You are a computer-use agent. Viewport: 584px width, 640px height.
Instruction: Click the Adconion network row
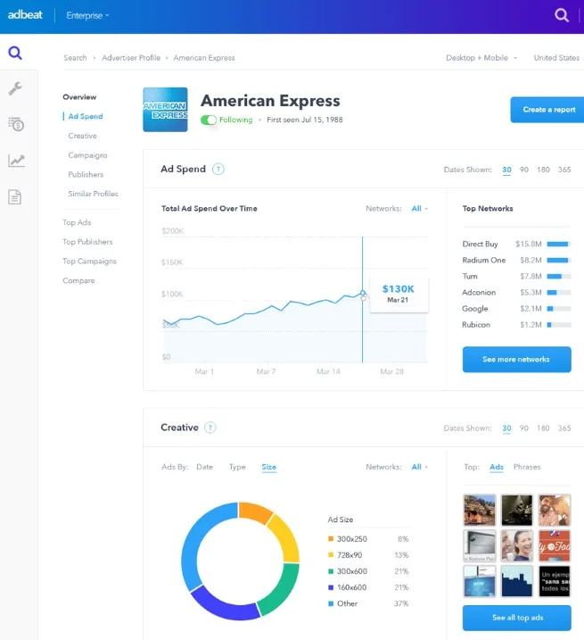(516, 292)
